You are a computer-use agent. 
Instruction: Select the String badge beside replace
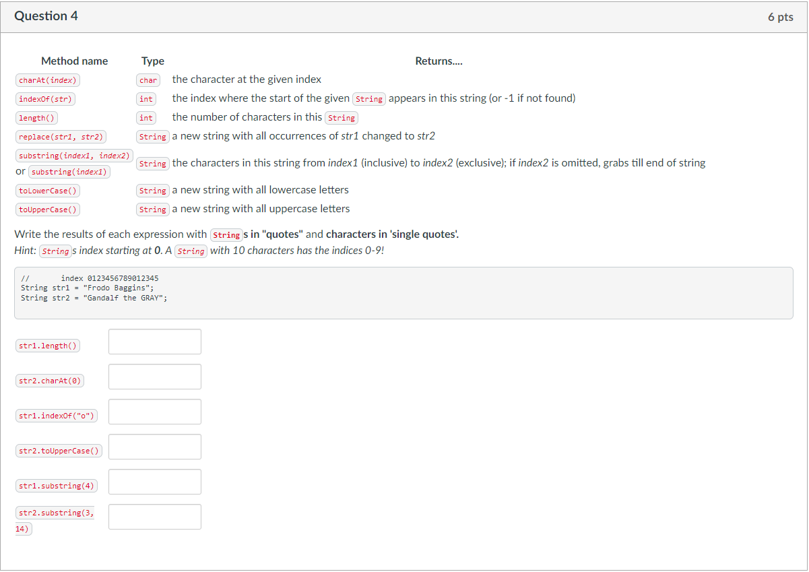tap(153, 136)
